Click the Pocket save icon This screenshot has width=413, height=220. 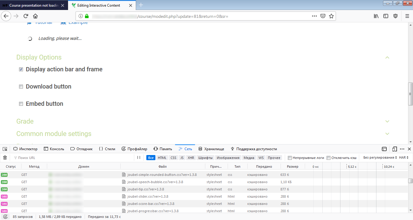(323, 16)
